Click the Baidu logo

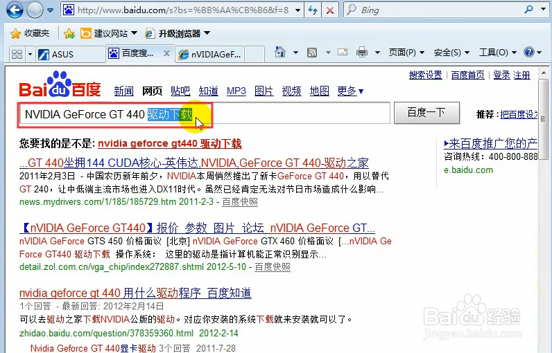click(60, 84)
